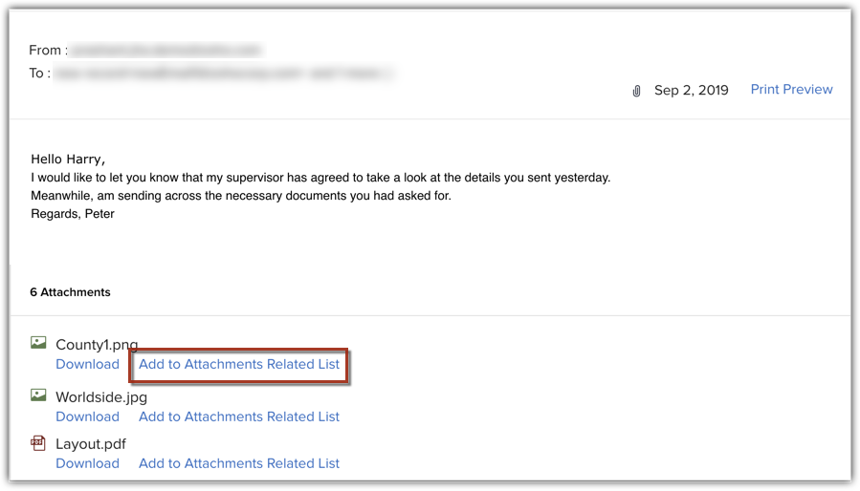Click the Layout.pdf file name
Image resolution: width=860 pixels, height=491 pixels.
tap(91, 444)
